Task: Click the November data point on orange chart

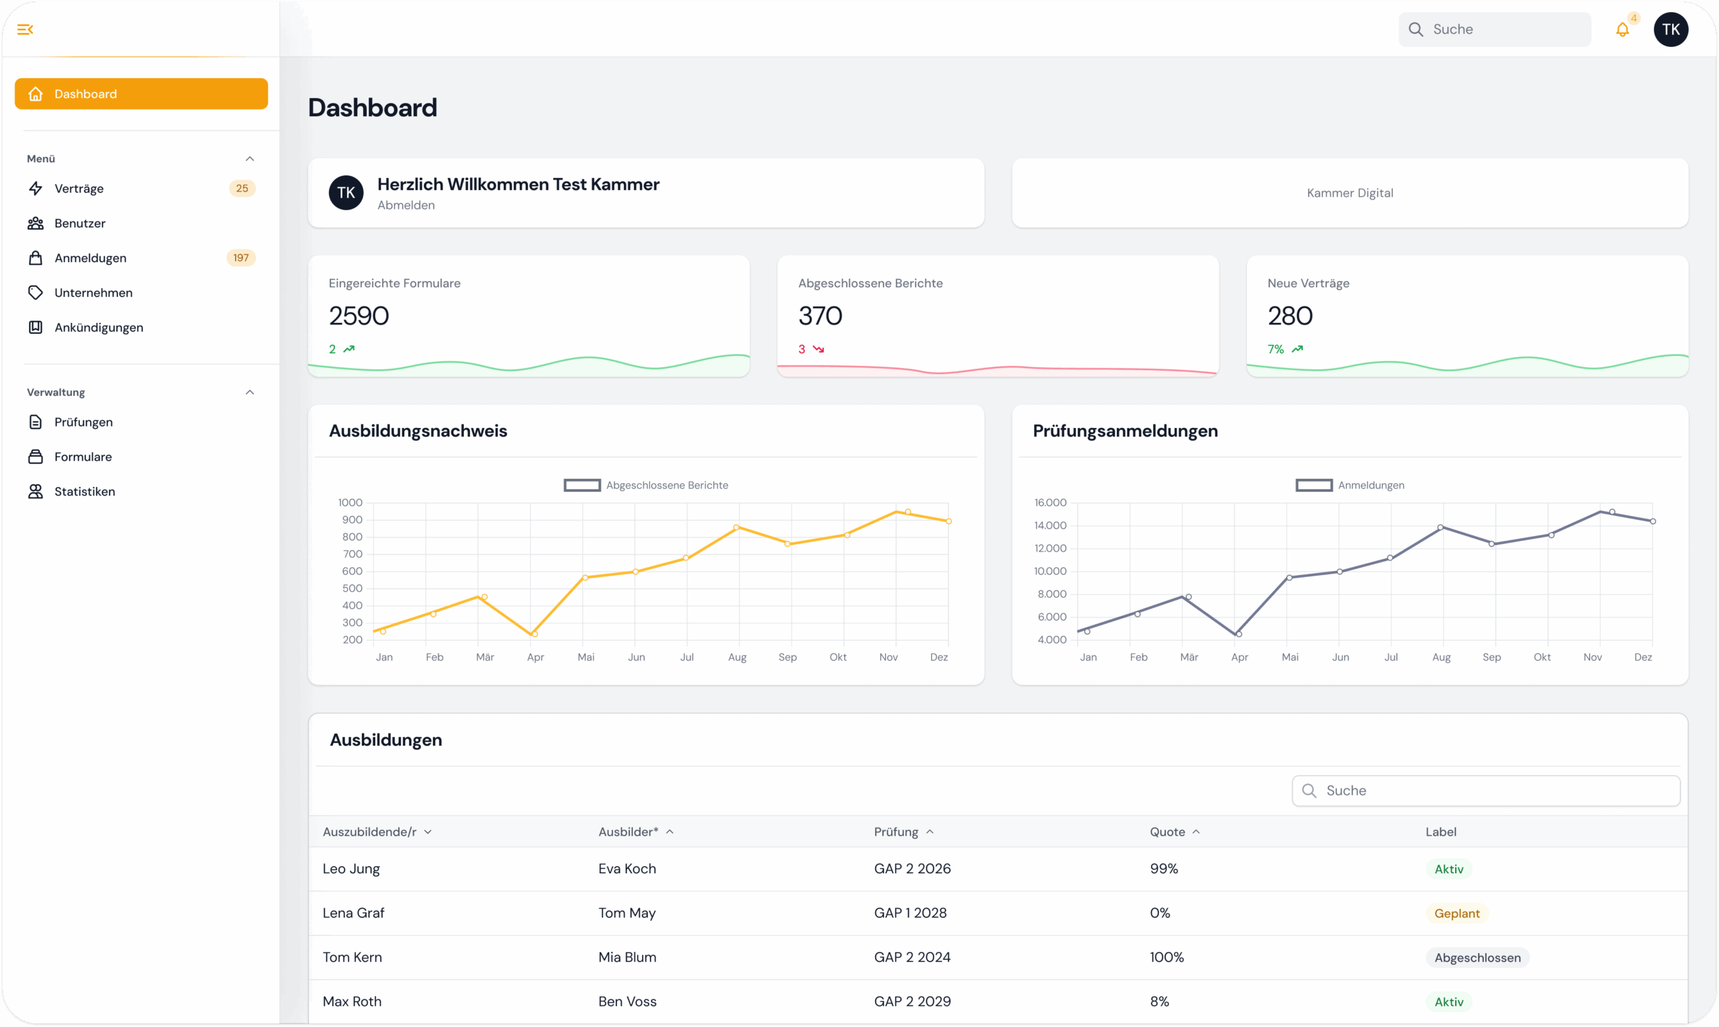Action: 908,512
